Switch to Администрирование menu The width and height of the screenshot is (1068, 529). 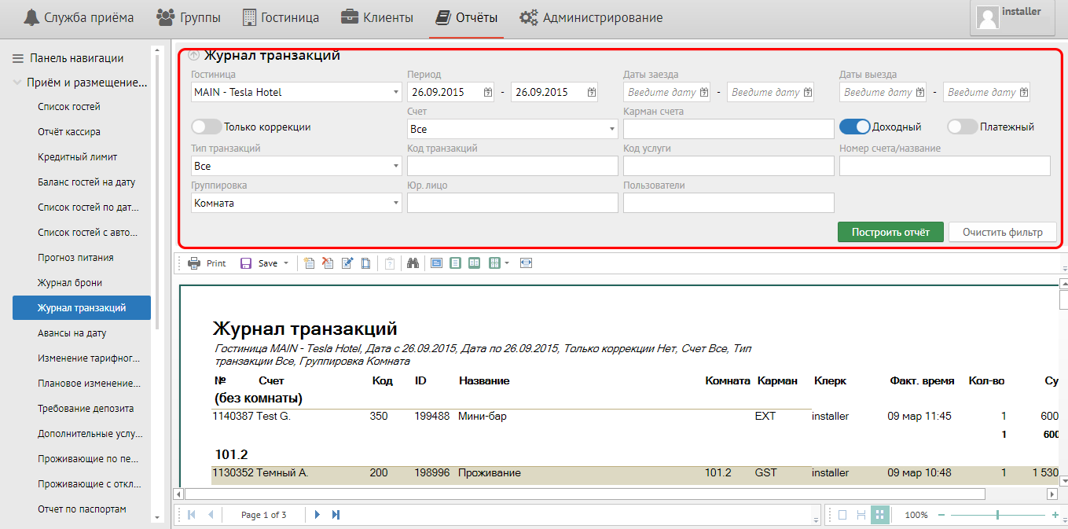(591, 17)
